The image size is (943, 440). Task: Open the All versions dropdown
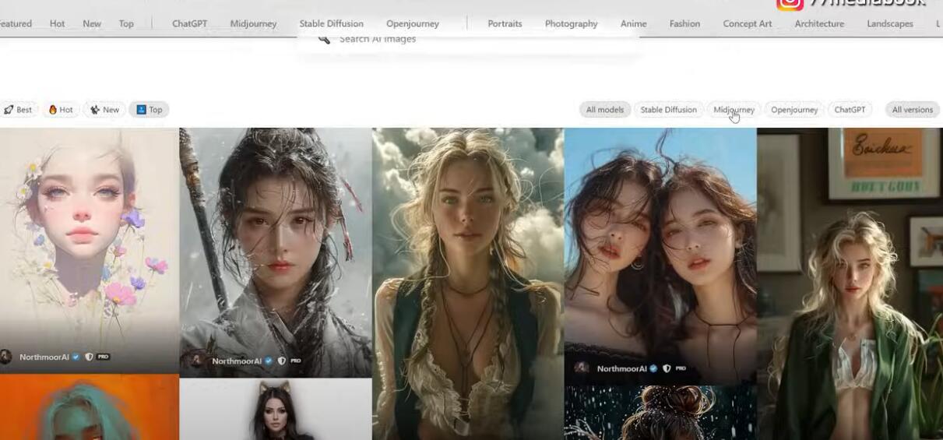913,110
